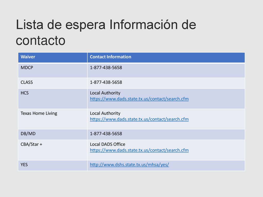Click the slide title 'Lista de espera Información de contacto'
263x197 pixels.
(106, 33)
